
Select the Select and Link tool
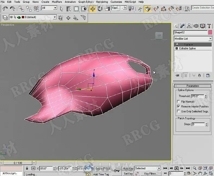coord(21,9)
